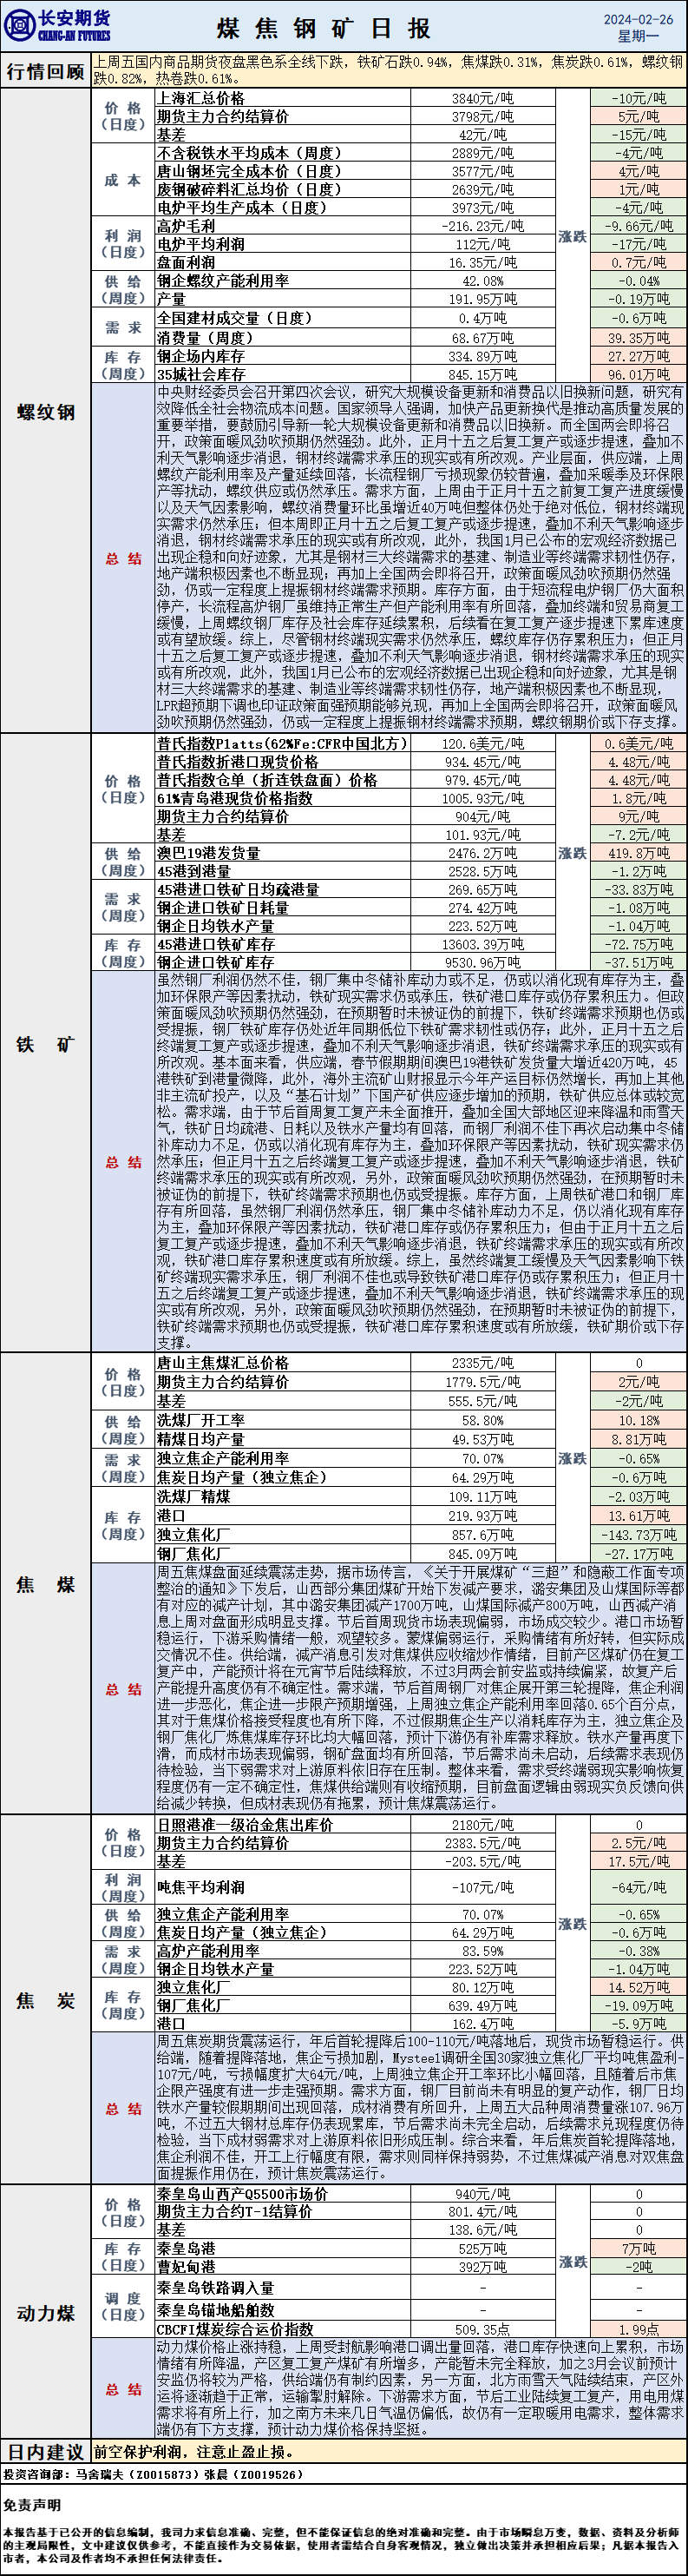
Task: Select the 唐山主焦煤汇总价格 row label
Action: 223,1362
